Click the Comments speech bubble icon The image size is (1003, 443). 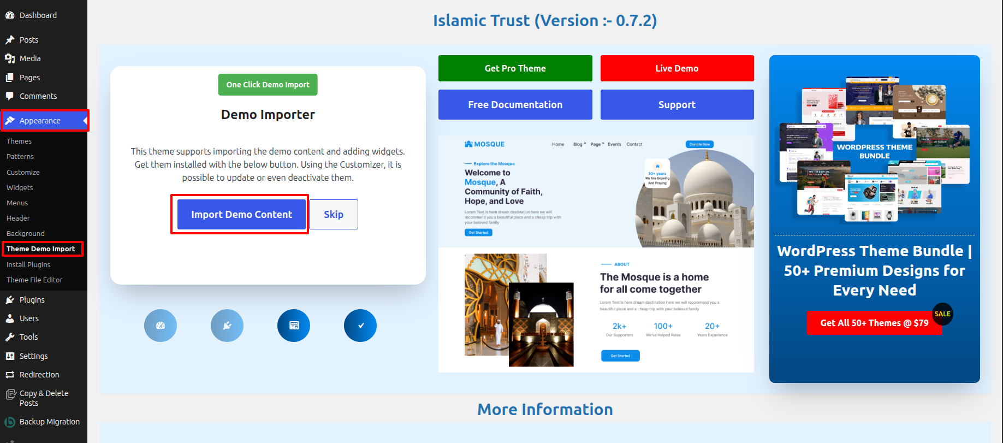tap(10, 96)
